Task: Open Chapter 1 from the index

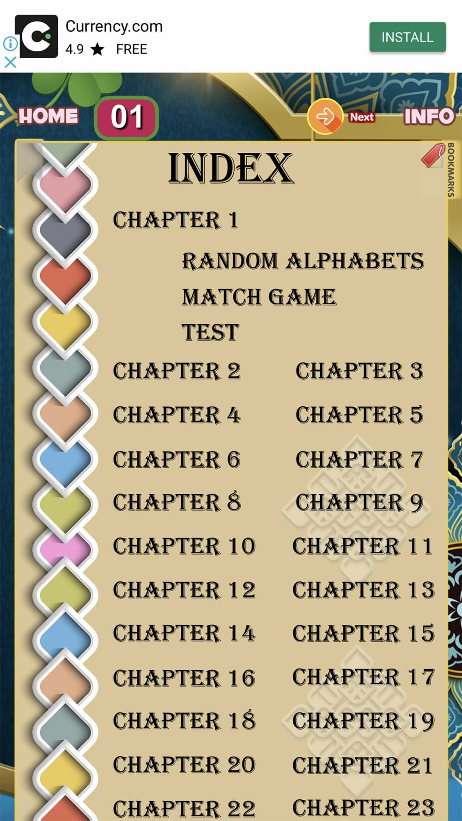Action: 176,220
